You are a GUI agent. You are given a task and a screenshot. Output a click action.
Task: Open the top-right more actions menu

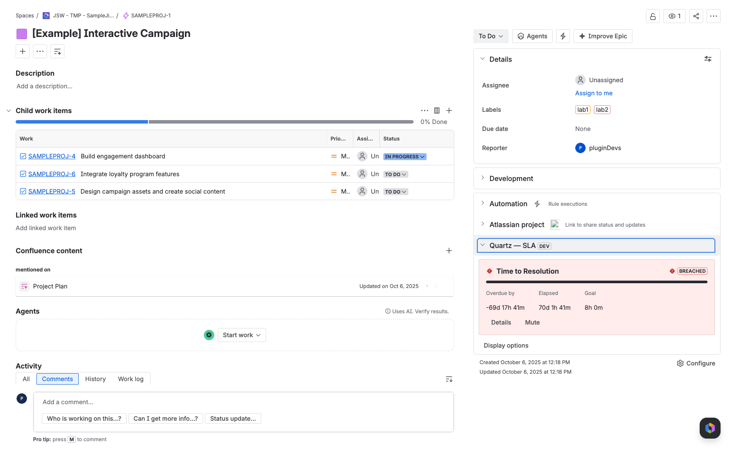pos(714,16)
